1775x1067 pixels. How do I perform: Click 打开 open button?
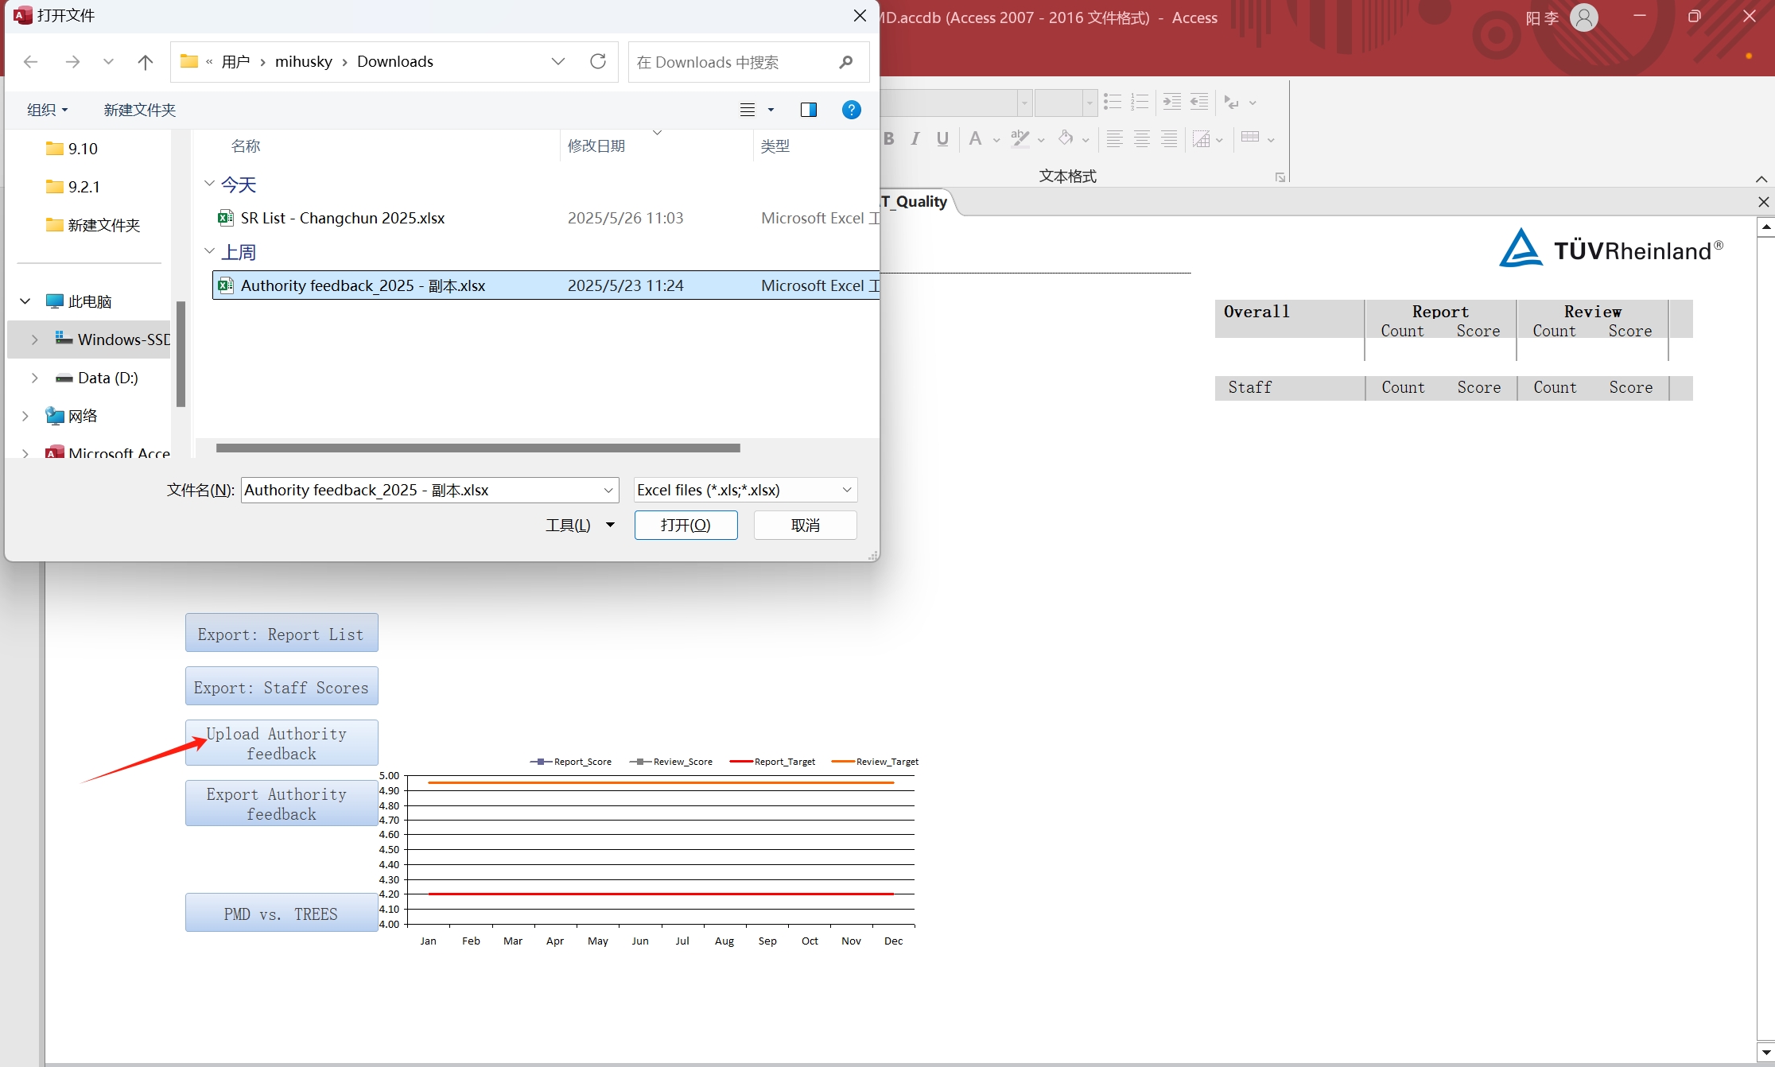pos(686,525)
